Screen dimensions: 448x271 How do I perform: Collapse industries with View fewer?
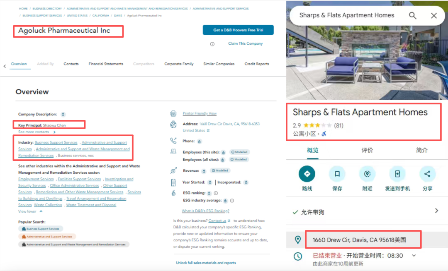pos(30,211)
